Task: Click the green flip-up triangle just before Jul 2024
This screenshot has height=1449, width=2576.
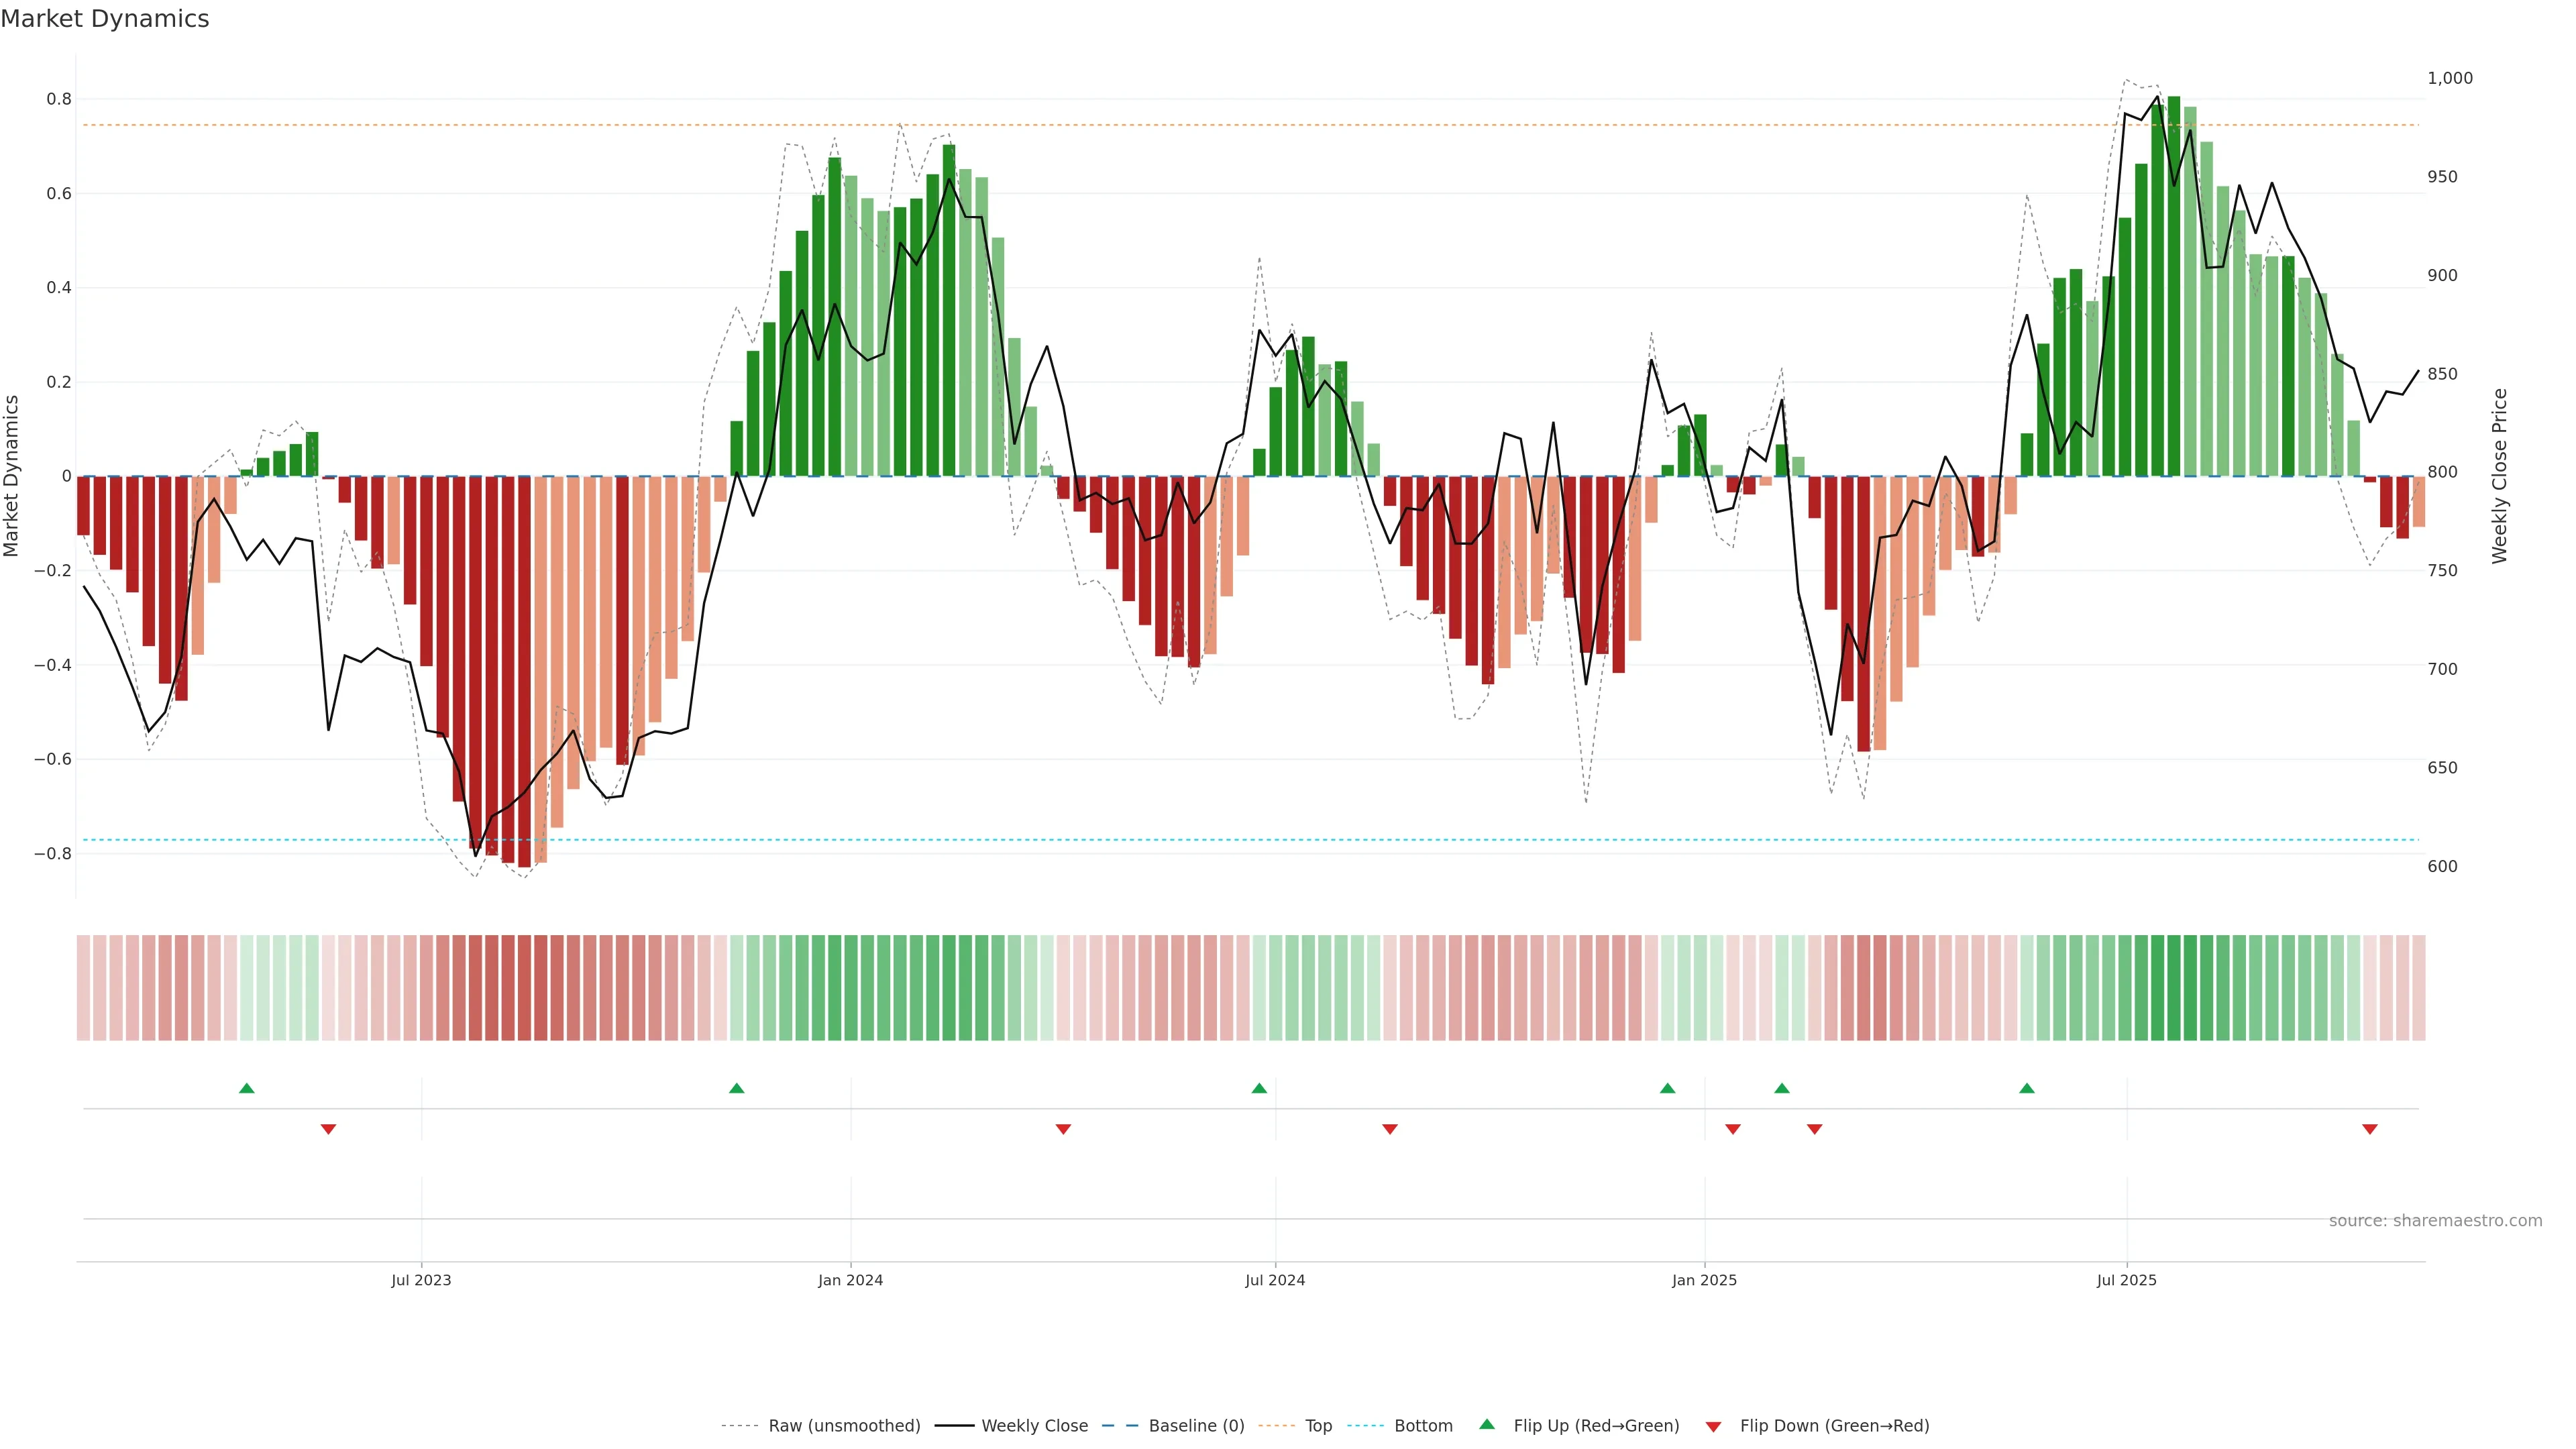Action: [x=1259, y=1088]
